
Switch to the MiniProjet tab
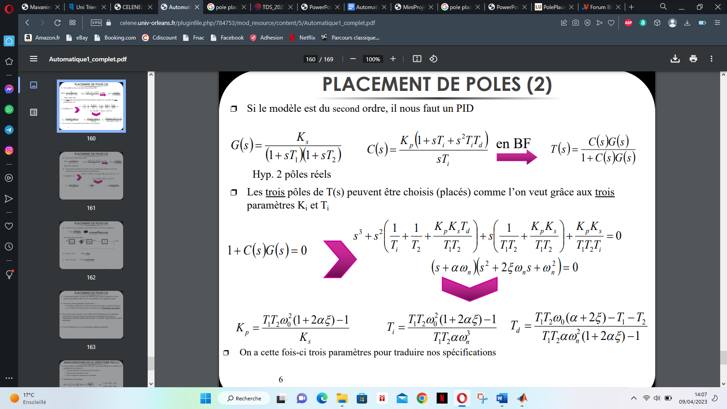pyautogui.click(x=413, y=7)
